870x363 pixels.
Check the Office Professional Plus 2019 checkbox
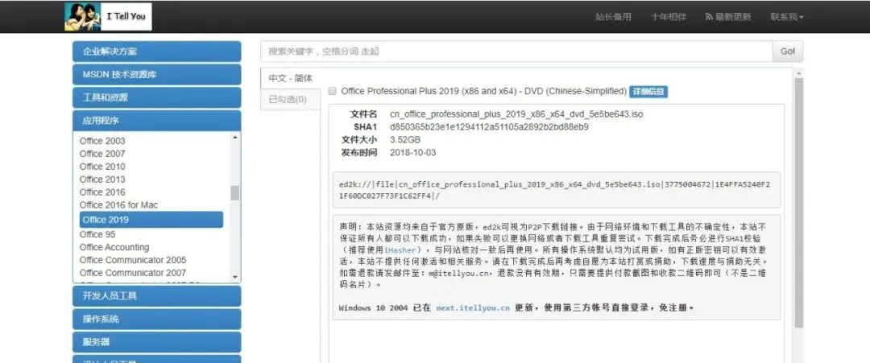pos(333,92)
